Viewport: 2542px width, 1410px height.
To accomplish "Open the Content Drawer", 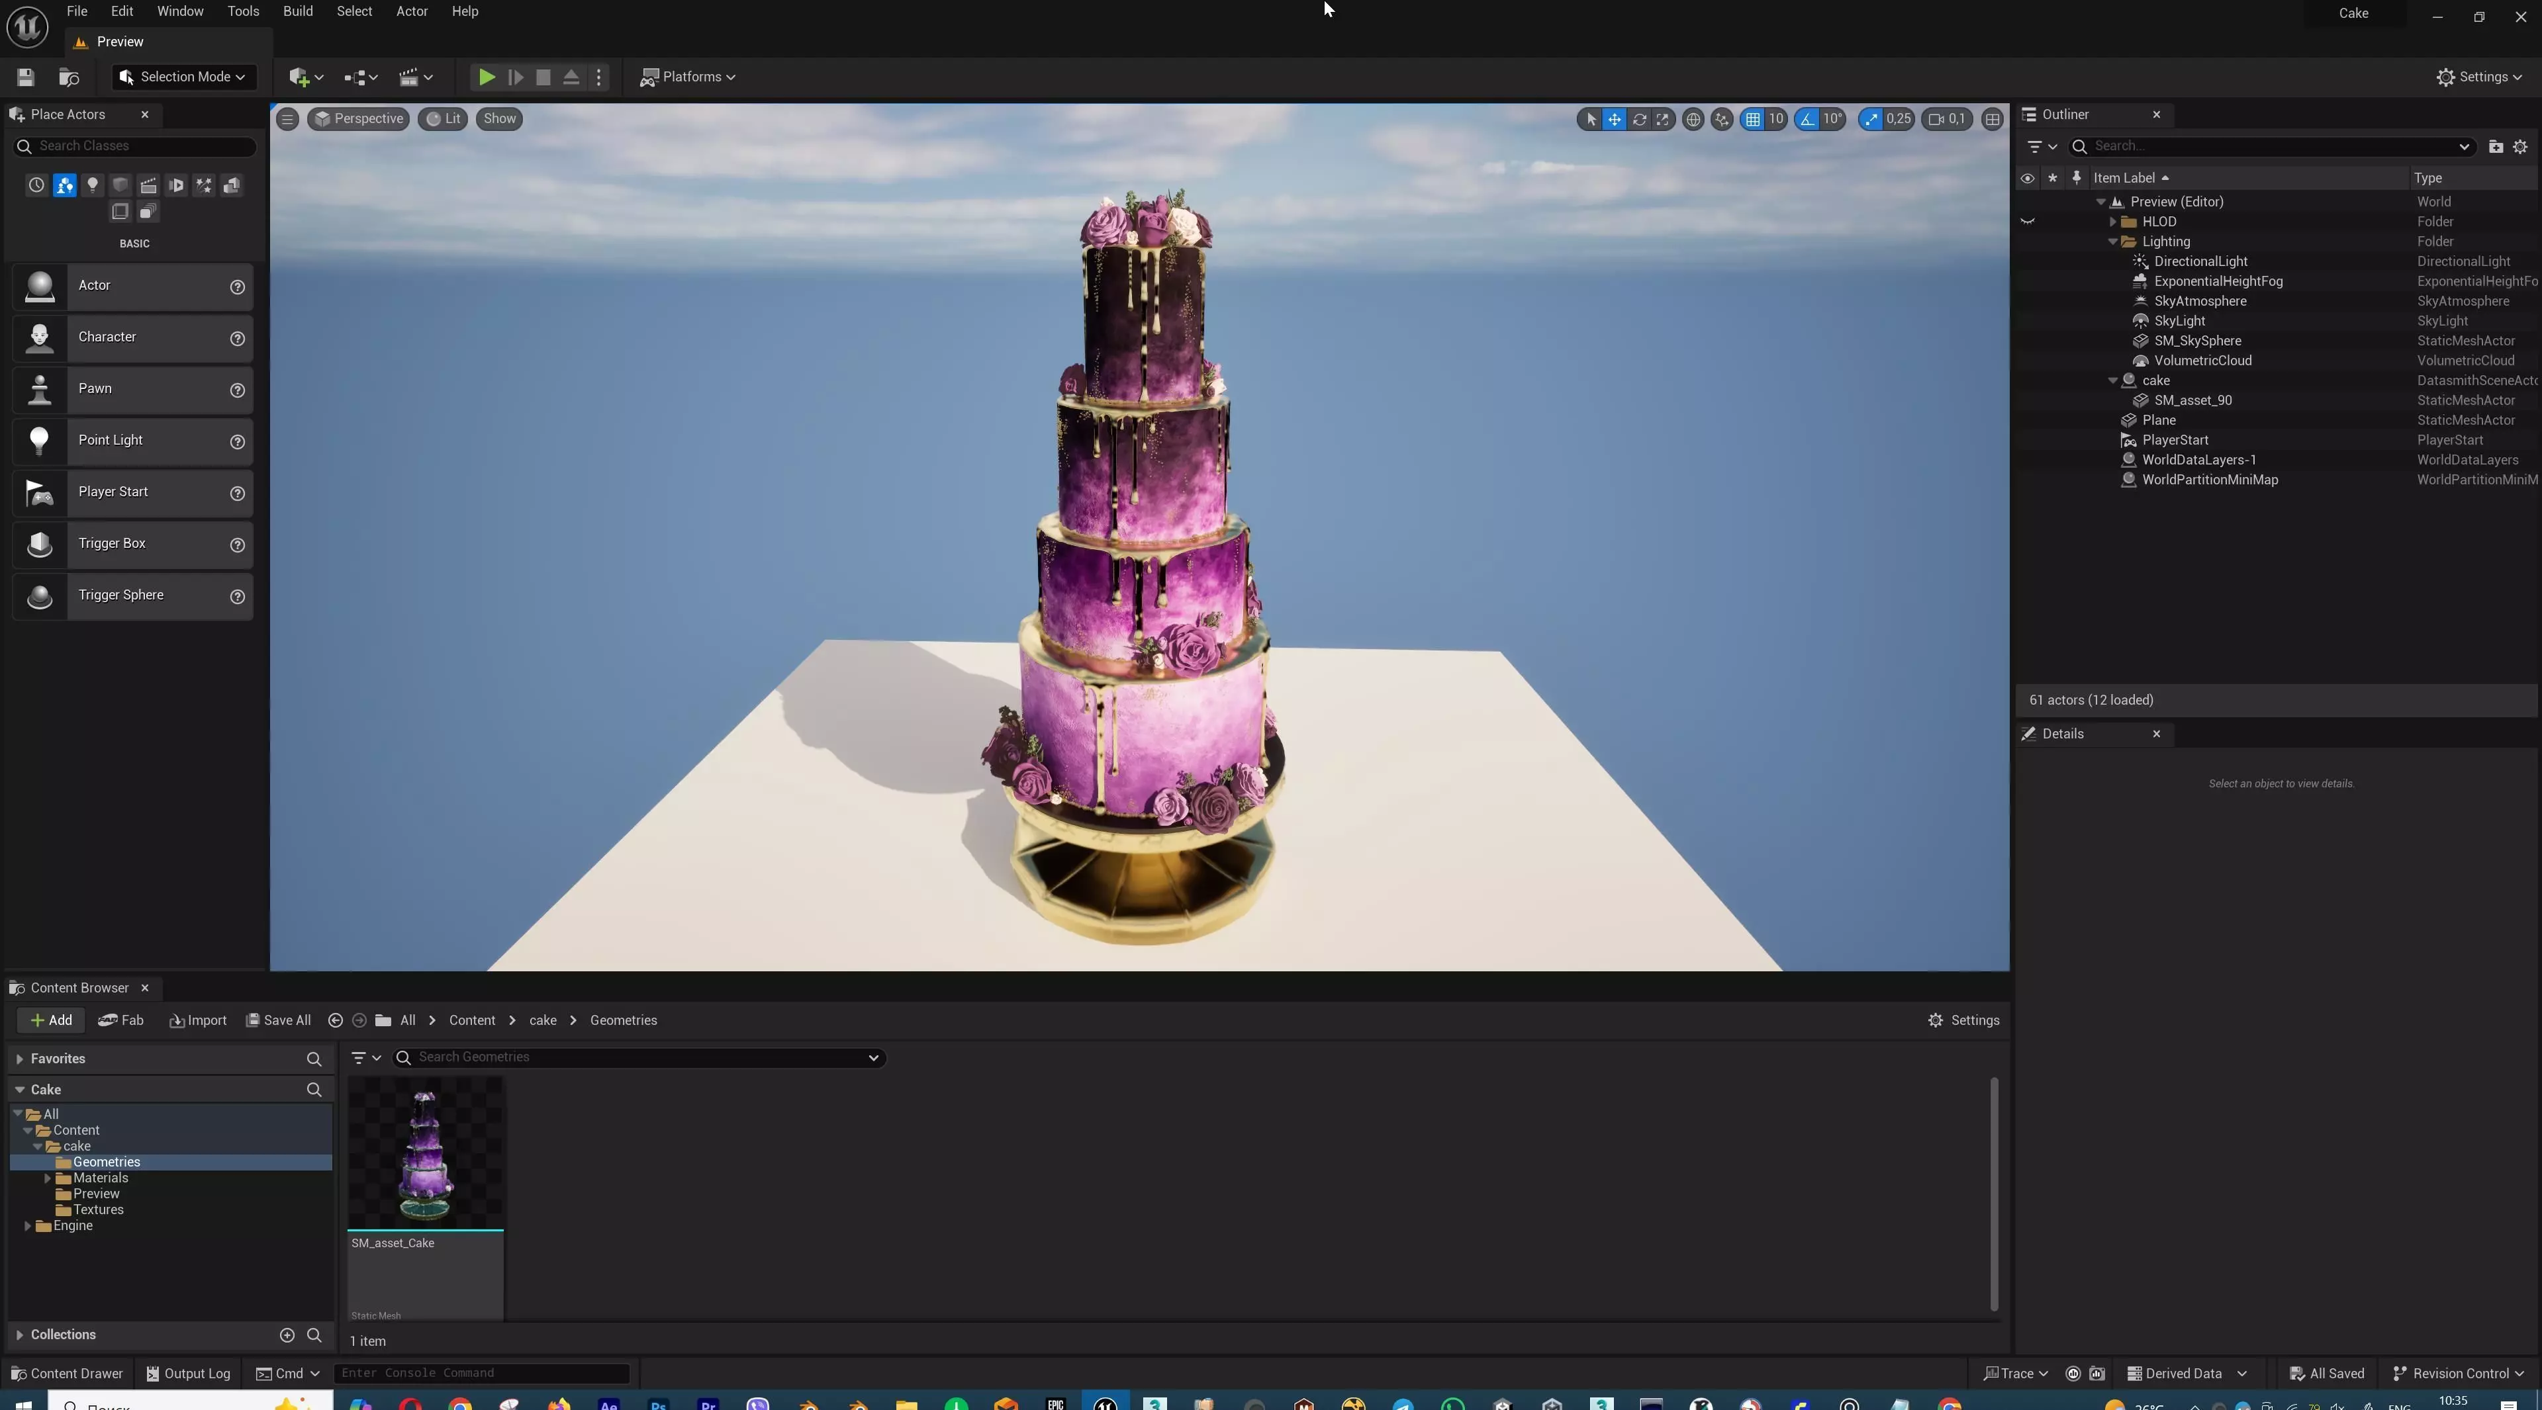I will pyautogui.click(x=66, y=1374).
